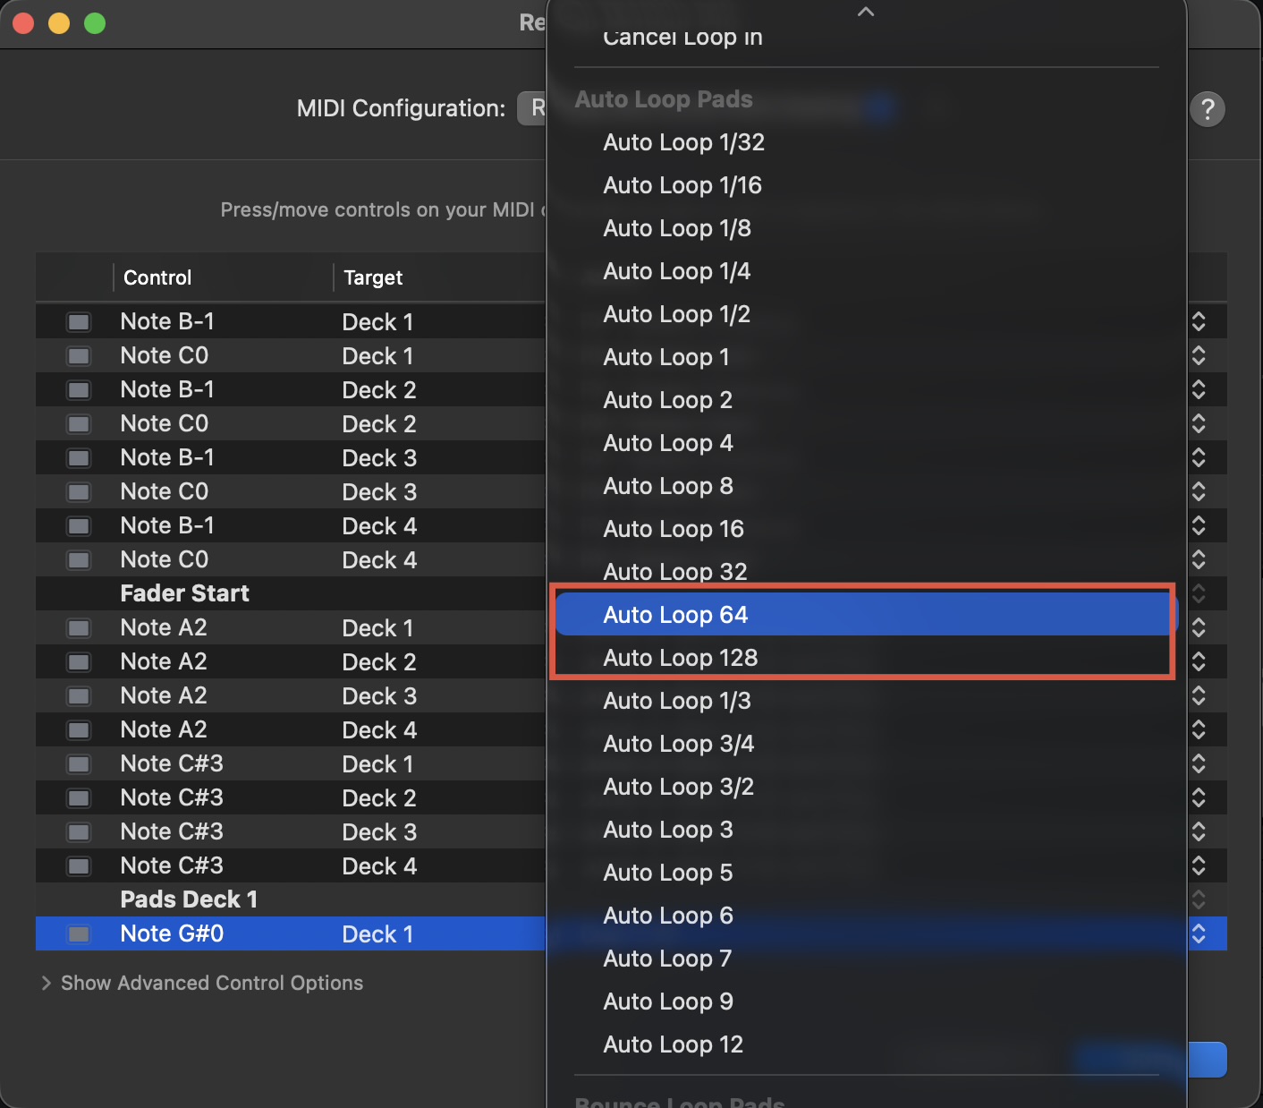Select Auto Loop 64 from menu
Image resolution: width=1263 pixels, height=1108 pixels.
(x=675, y=615)
